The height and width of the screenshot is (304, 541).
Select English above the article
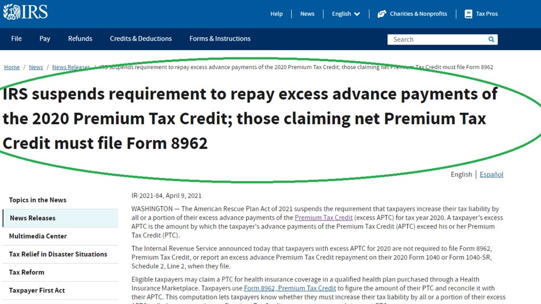click(461, 175)
